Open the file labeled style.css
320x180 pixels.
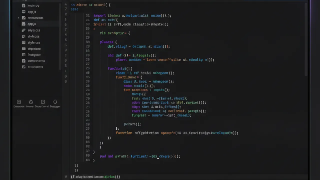34,42
